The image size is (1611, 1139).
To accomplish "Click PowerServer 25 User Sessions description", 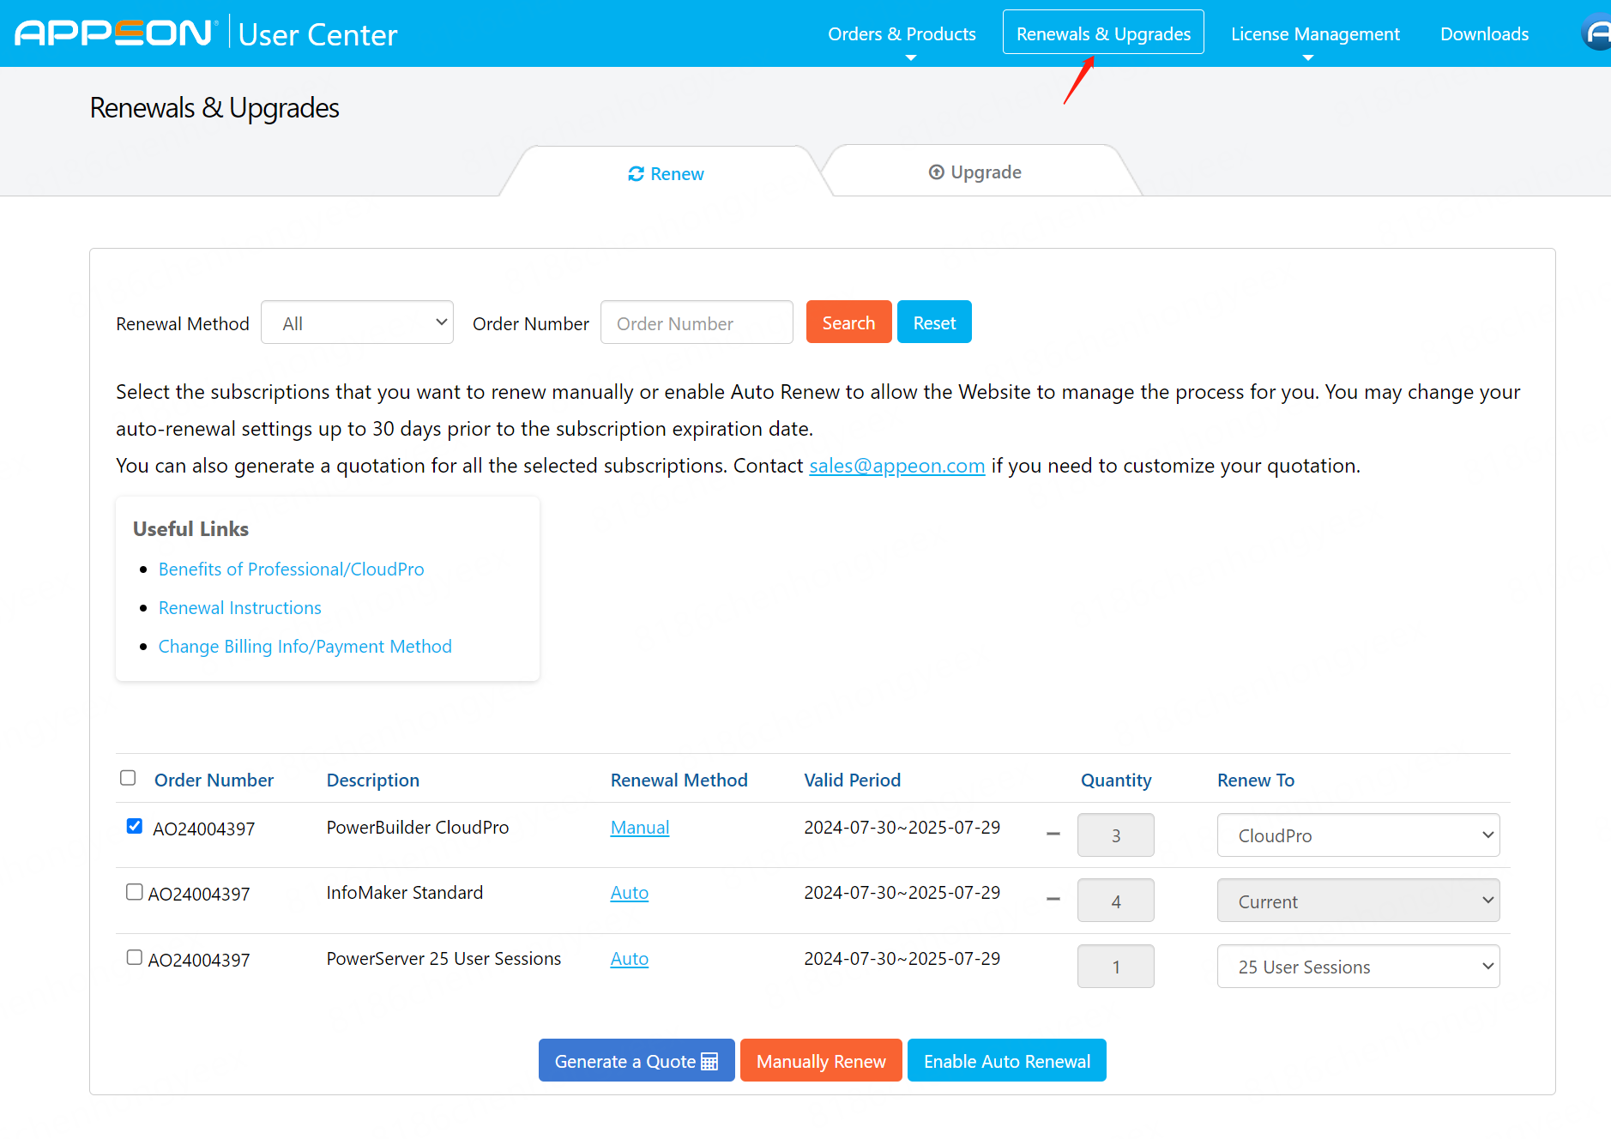I will [x=443, y=959].
